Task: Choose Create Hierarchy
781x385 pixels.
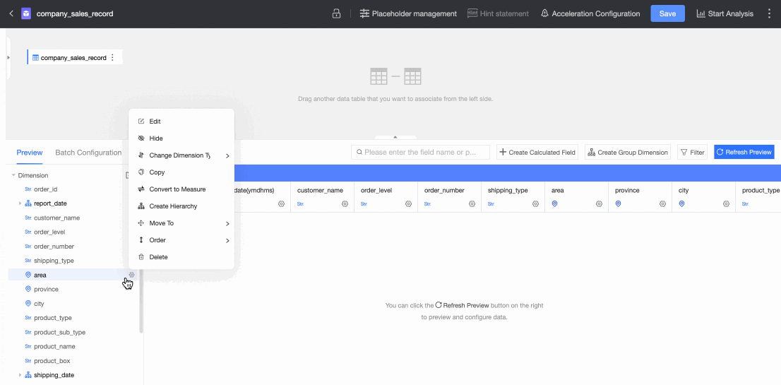Action: pos(181,206)
